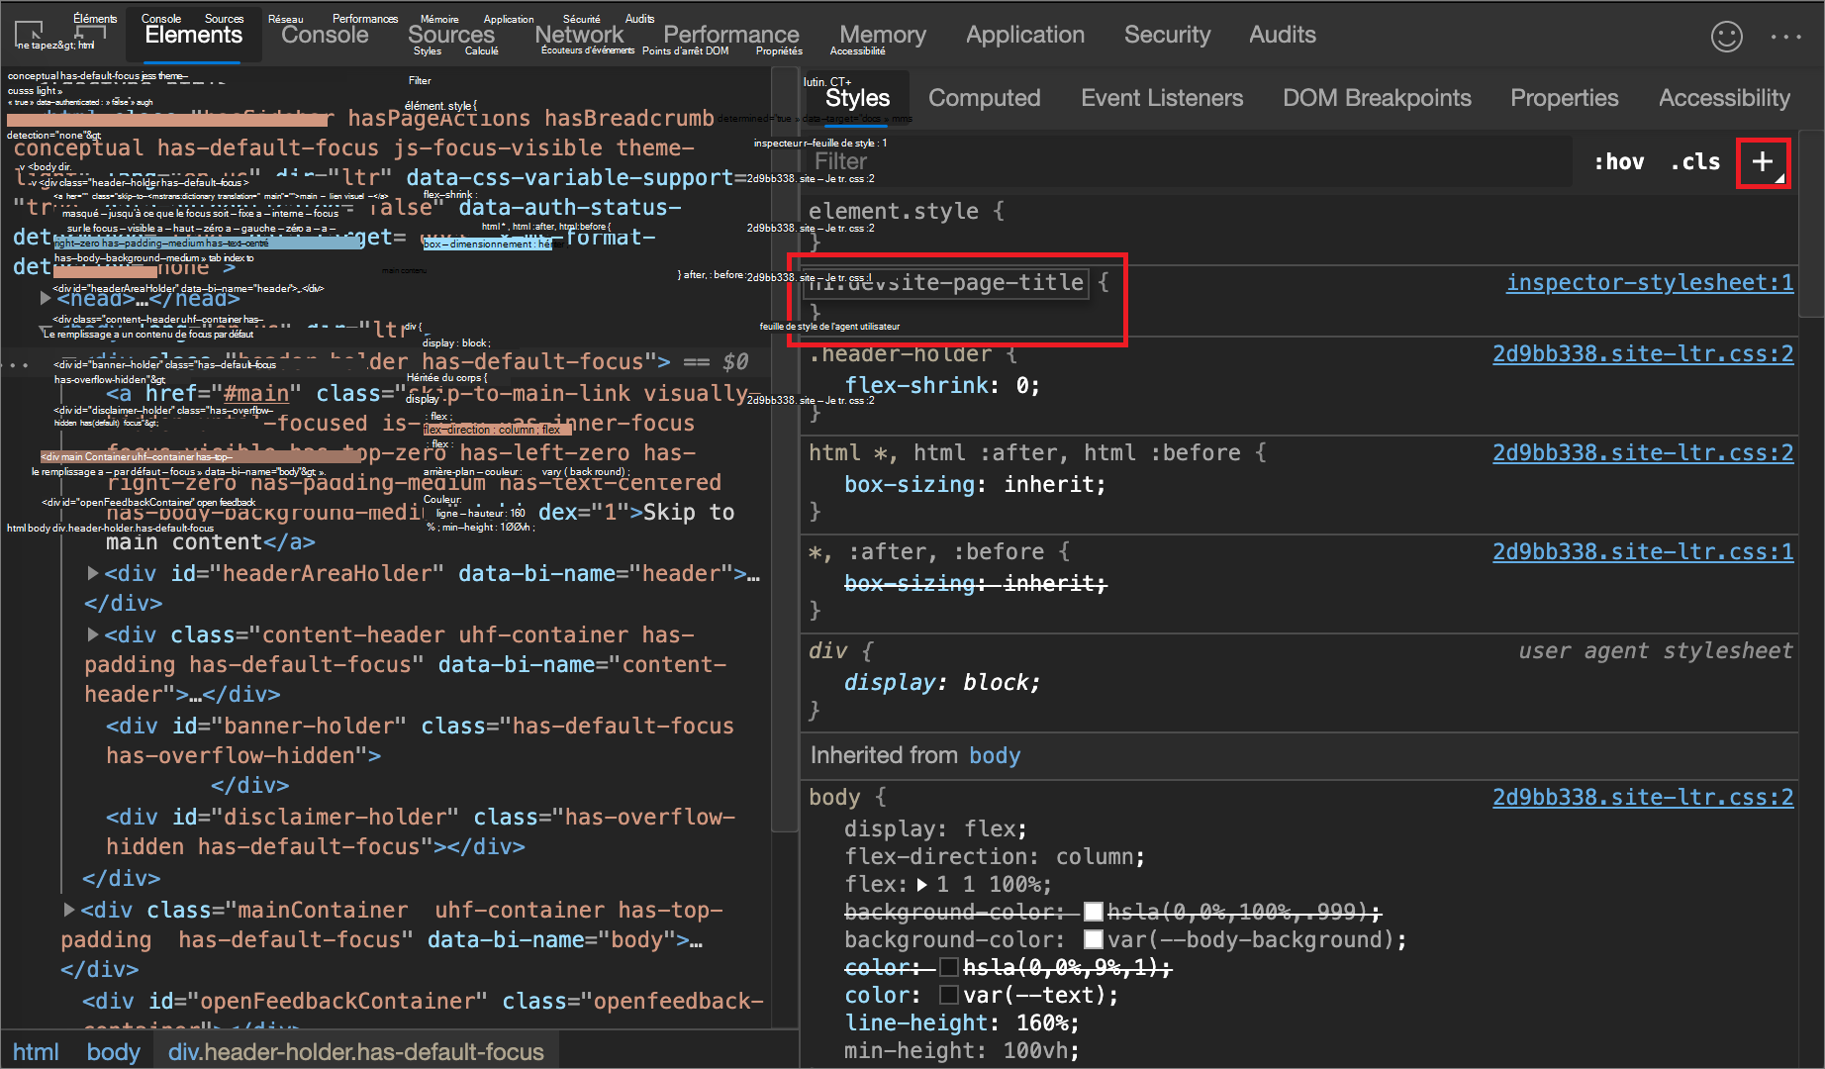
Task: Expand the flex property value arrow
Action: click(x=922, y=884)
